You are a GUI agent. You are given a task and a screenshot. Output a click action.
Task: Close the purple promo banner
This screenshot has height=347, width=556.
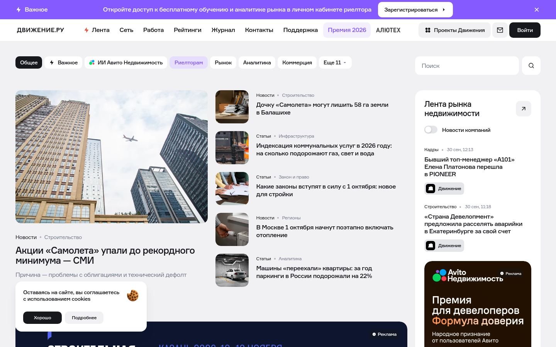(536, 10)
